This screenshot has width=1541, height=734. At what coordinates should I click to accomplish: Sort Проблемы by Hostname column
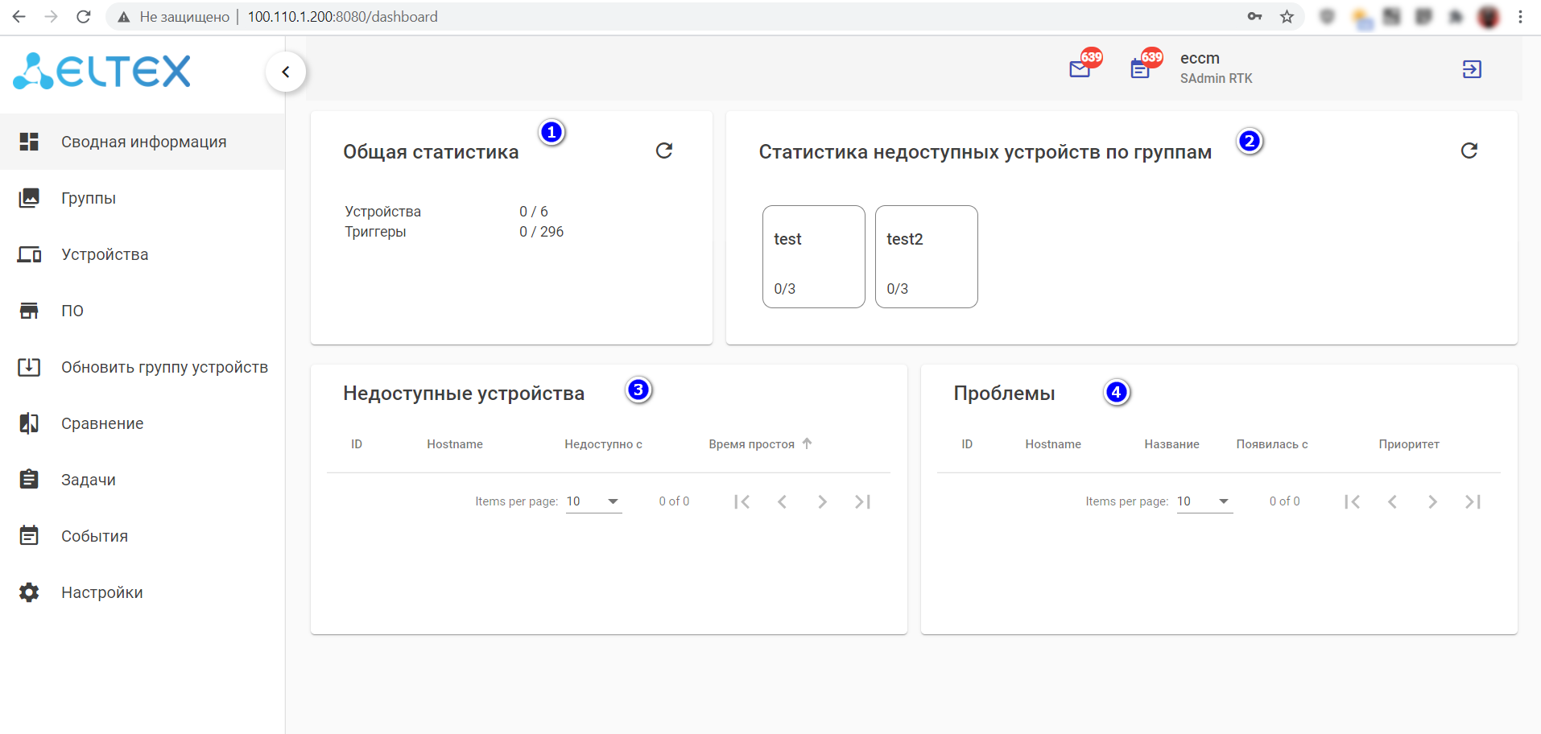(1053, 444)
